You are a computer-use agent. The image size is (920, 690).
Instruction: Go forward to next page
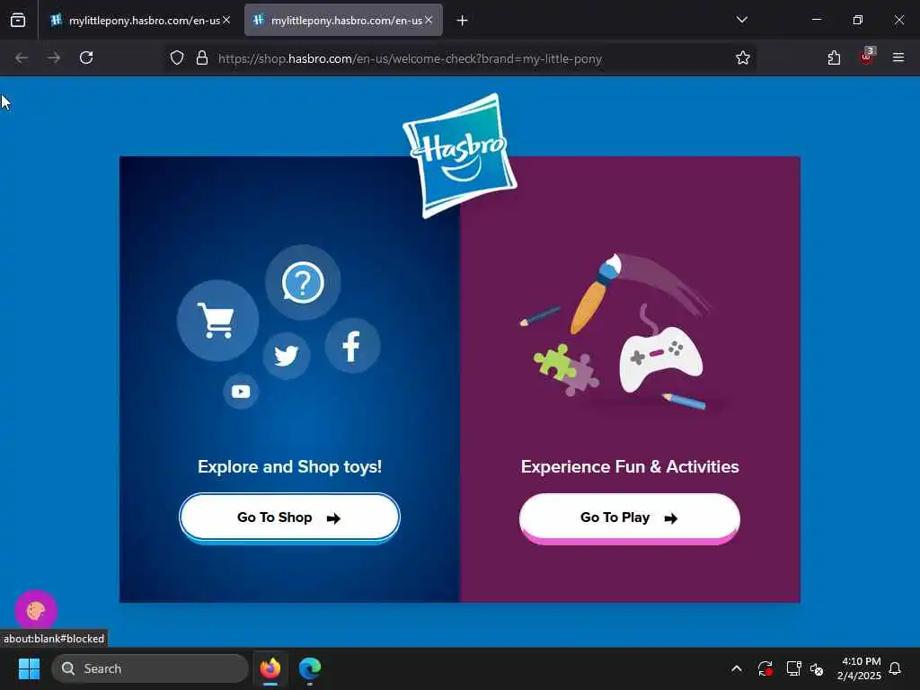pyautogui.click(x=54, y=57)
